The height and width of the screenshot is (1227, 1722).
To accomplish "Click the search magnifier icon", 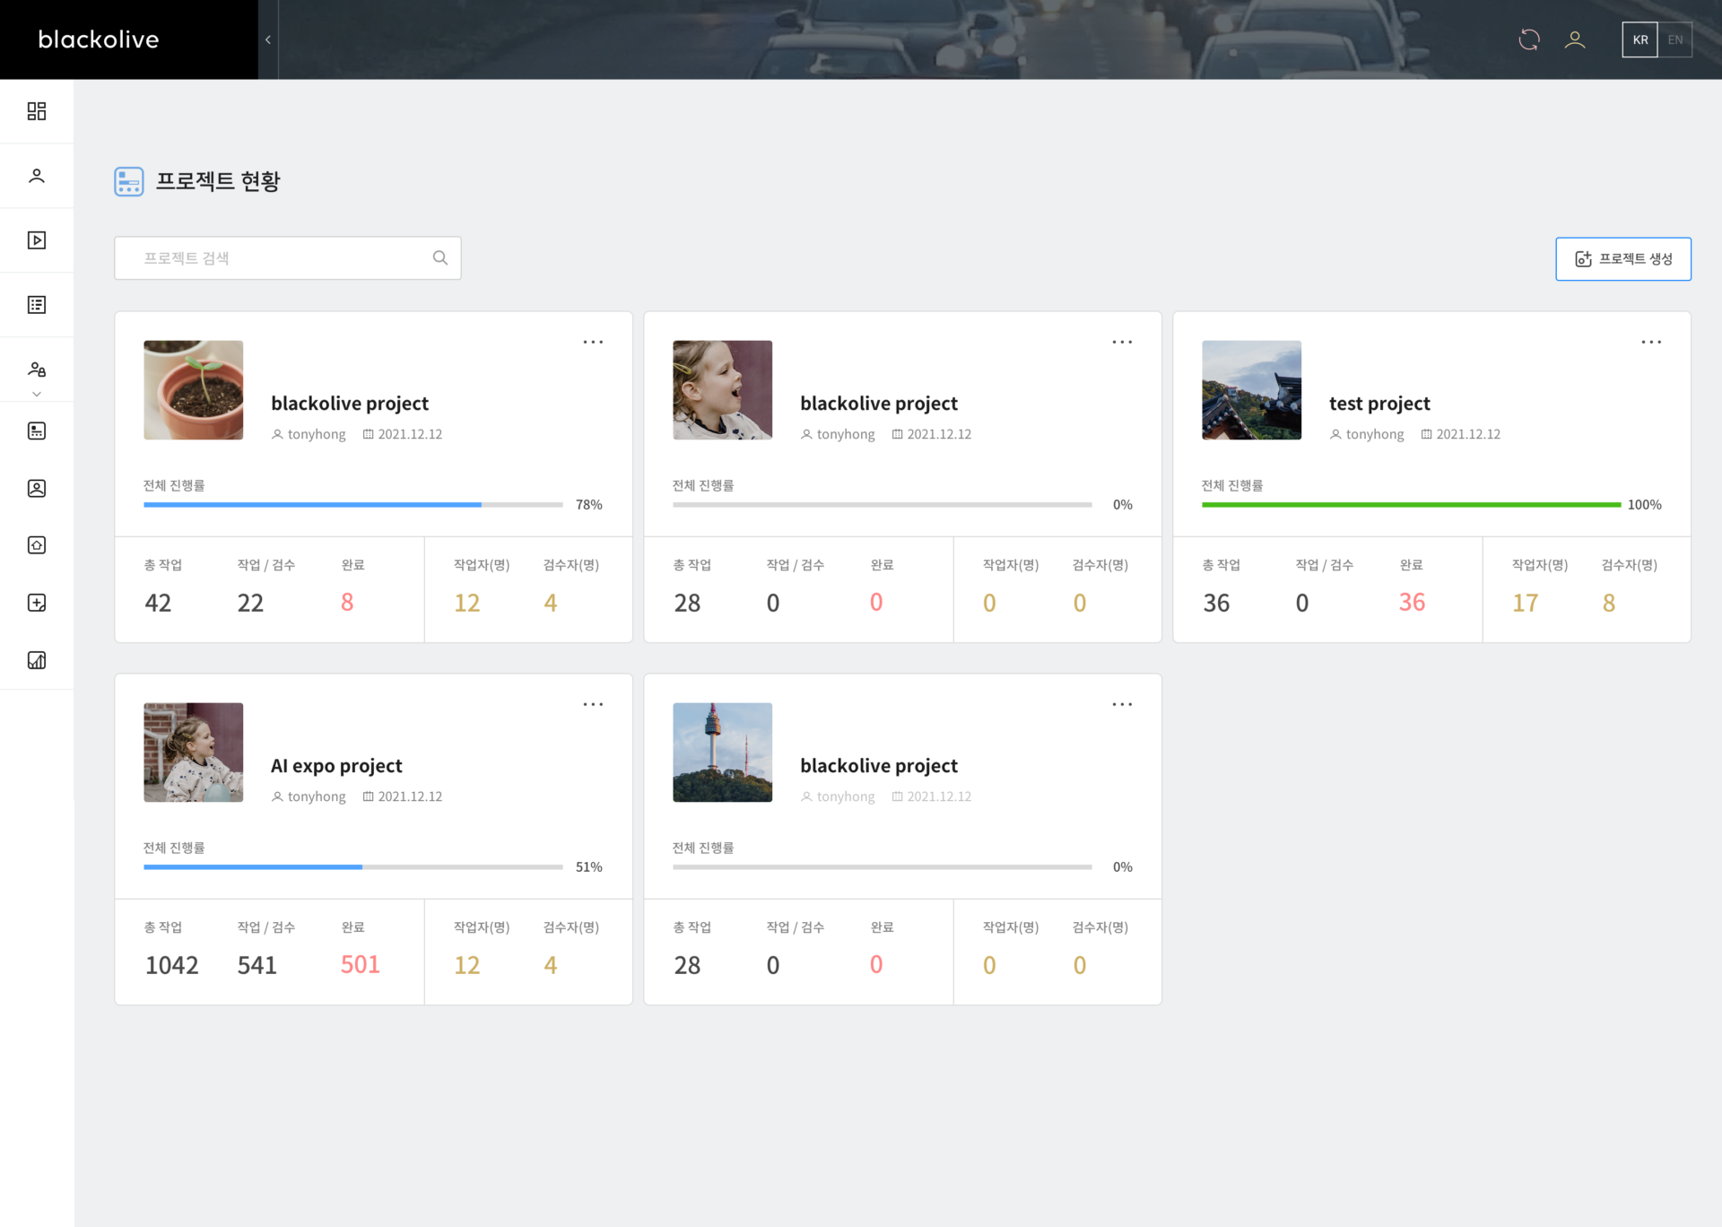I will click(x=440, y=258).
